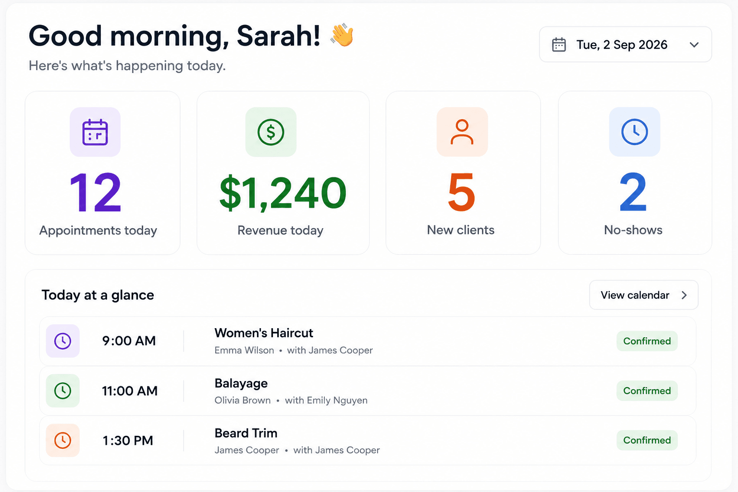The width and height of the screenshot is (738, 492).
Task: Click the waving hand emoji in greeting
Action: click(342, 36)
